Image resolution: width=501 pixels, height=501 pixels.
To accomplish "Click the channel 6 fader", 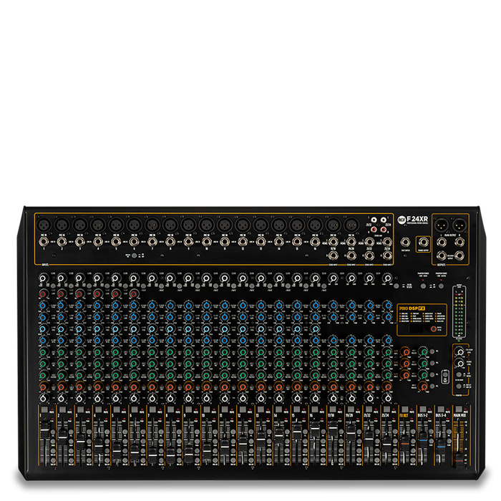I will tap(135, 452).
